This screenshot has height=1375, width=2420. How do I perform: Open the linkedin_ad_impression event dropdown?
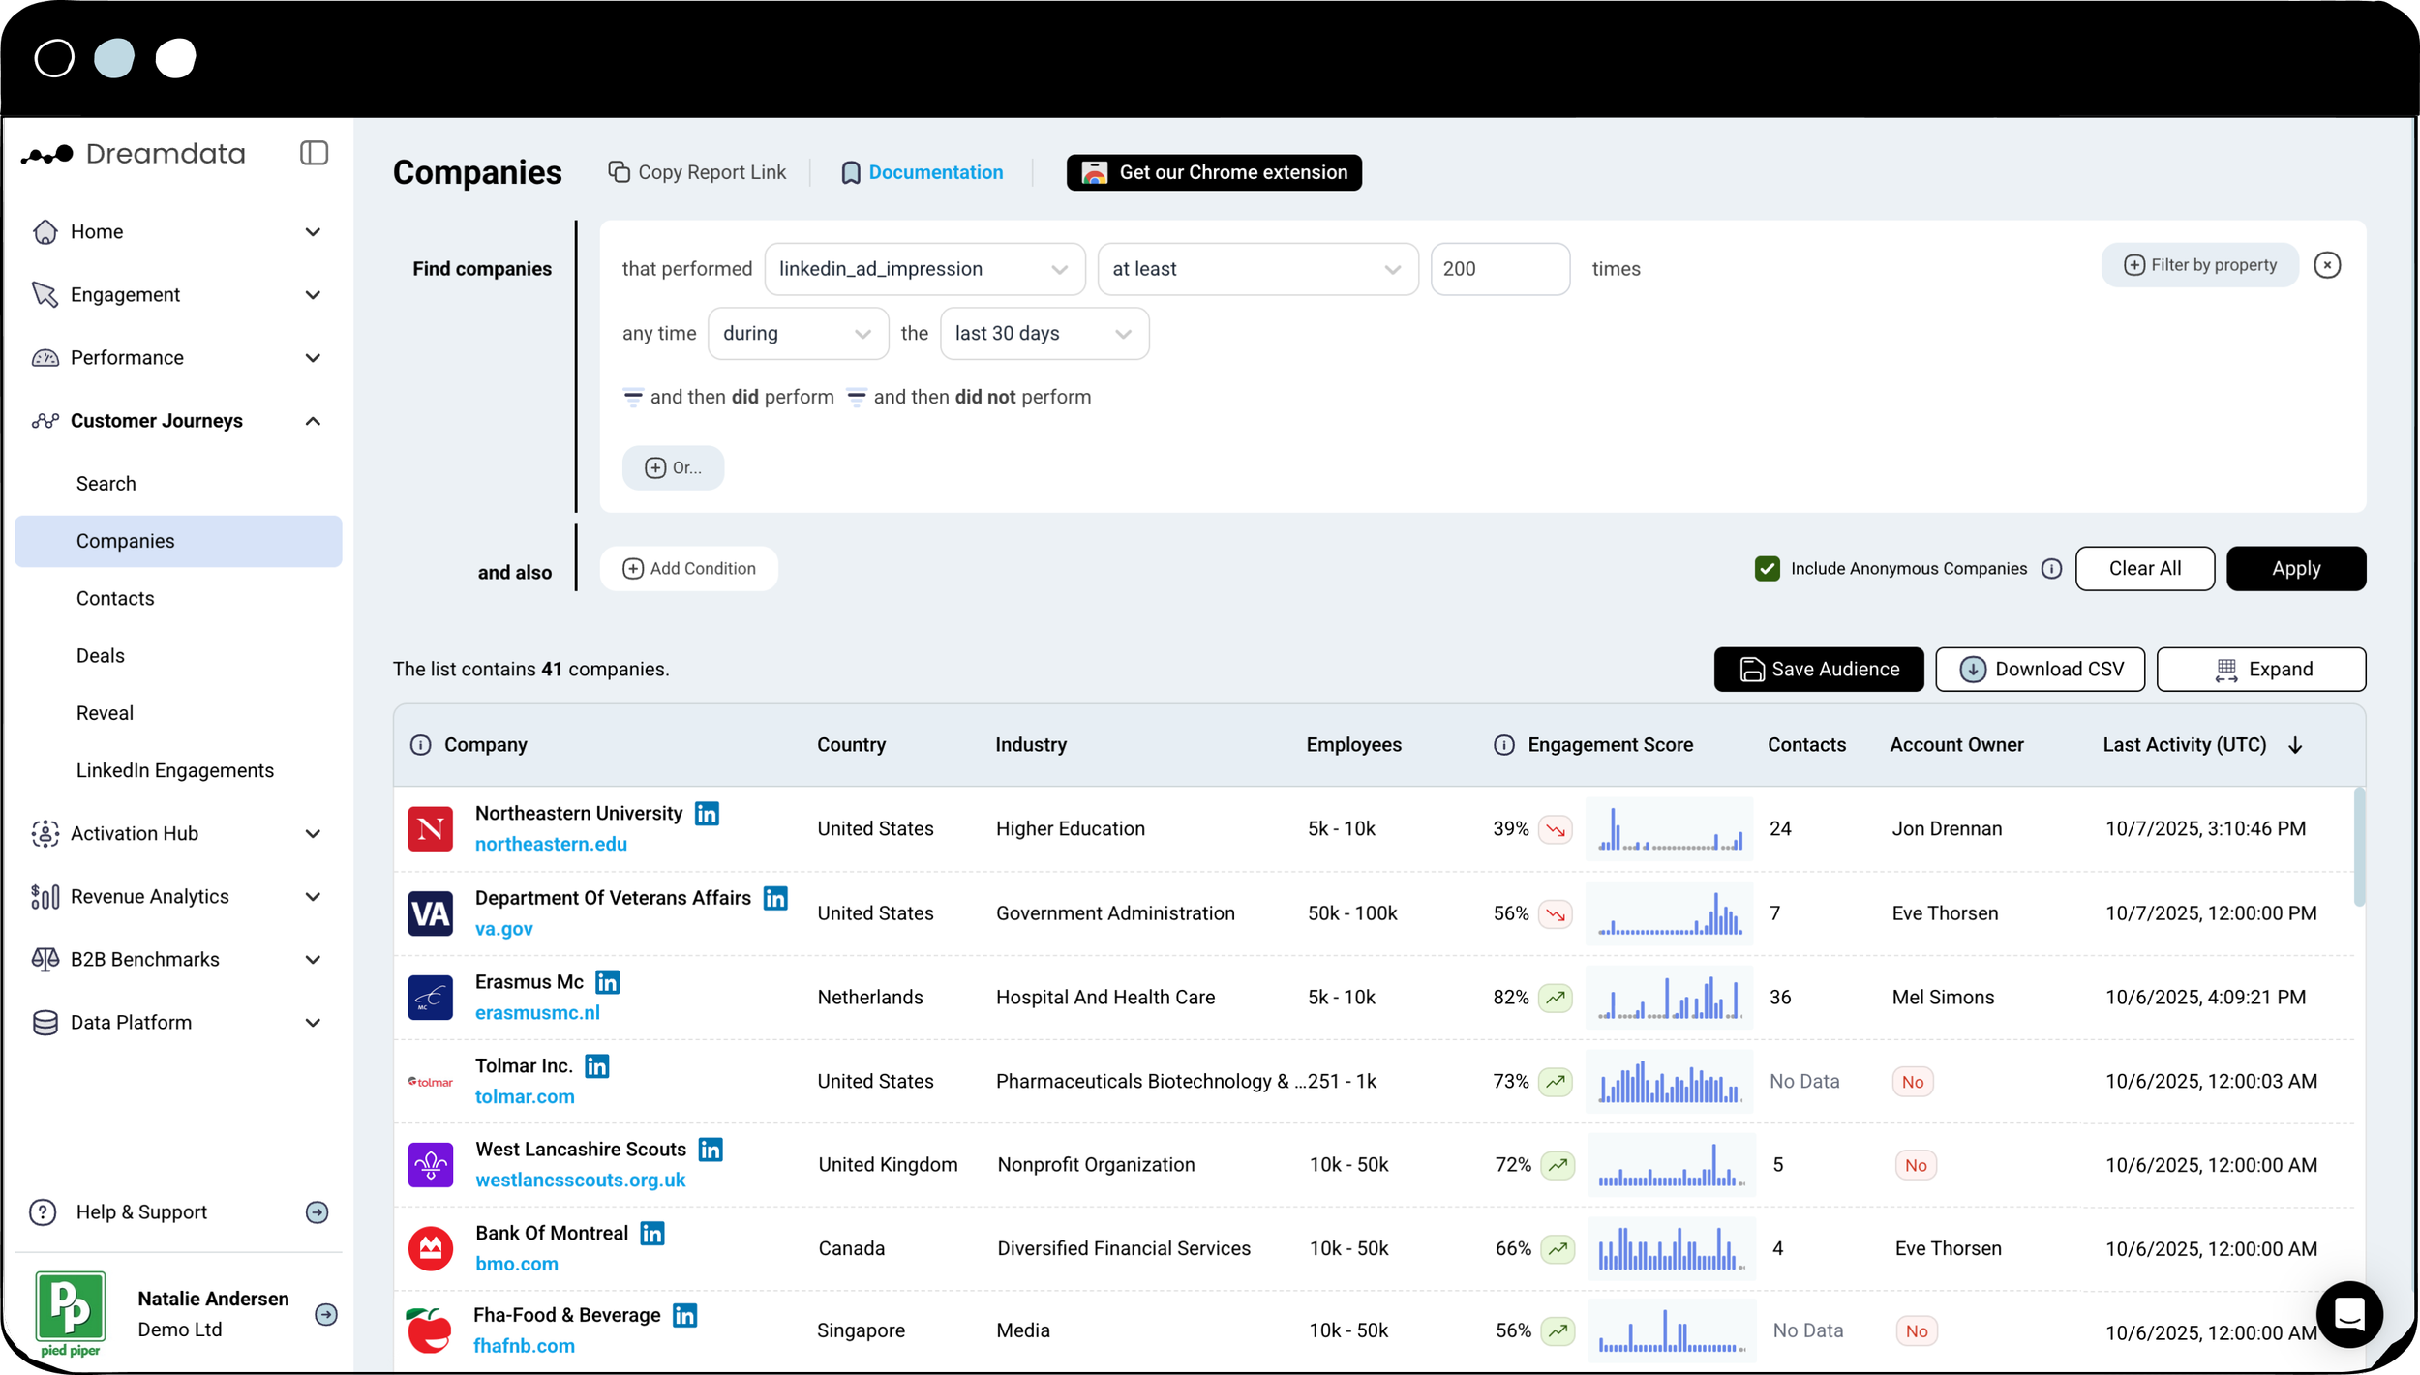923,269
